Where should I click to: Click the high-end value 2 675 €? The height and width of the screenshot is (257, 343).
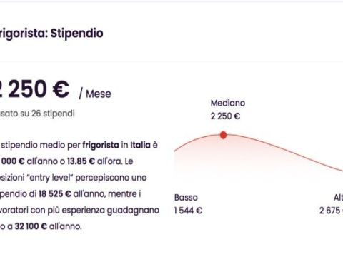pyautogui.click(x=332, y=211)
